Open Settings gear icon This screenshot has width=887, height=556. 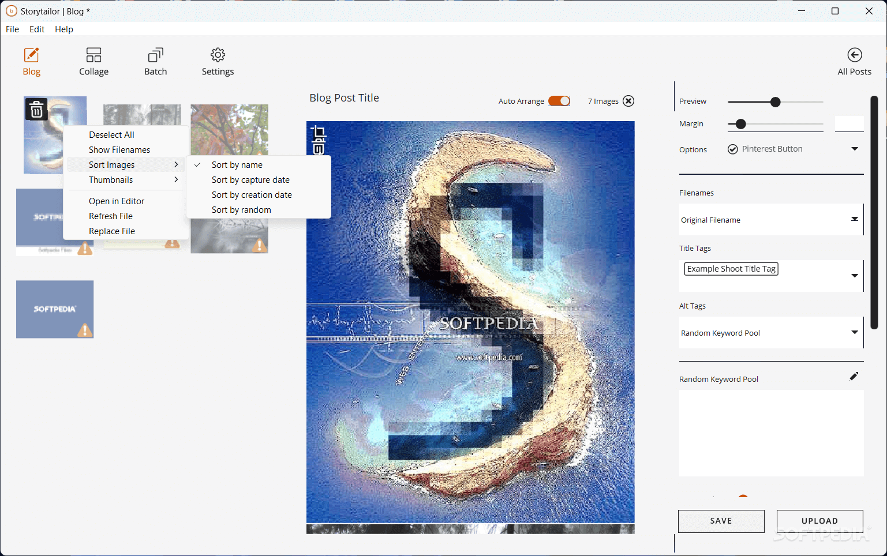coord(218,55)
